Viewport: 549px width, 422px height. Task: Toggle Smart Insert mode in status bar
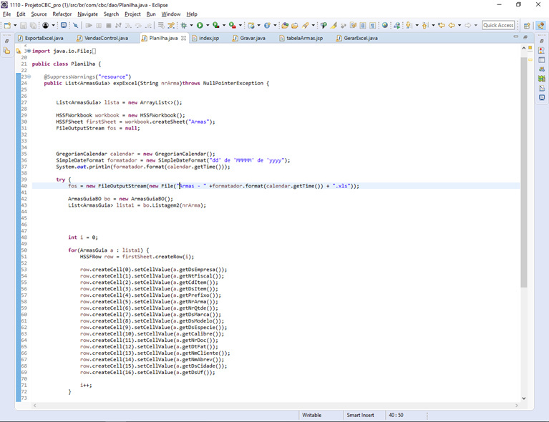361,415
